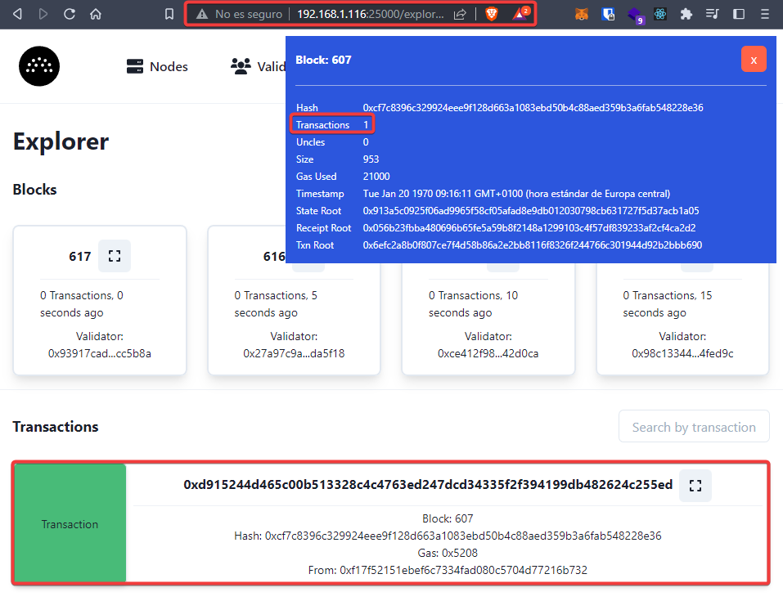Open the browser hamburger menu
The image size is (783, 601).
765,14
